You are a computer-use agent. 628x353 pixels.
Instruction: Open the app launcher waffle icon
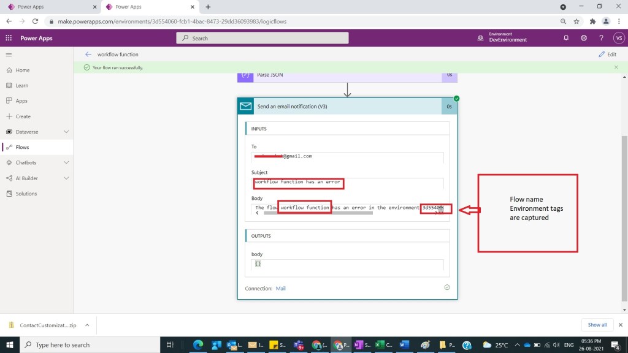pos(9,38)
